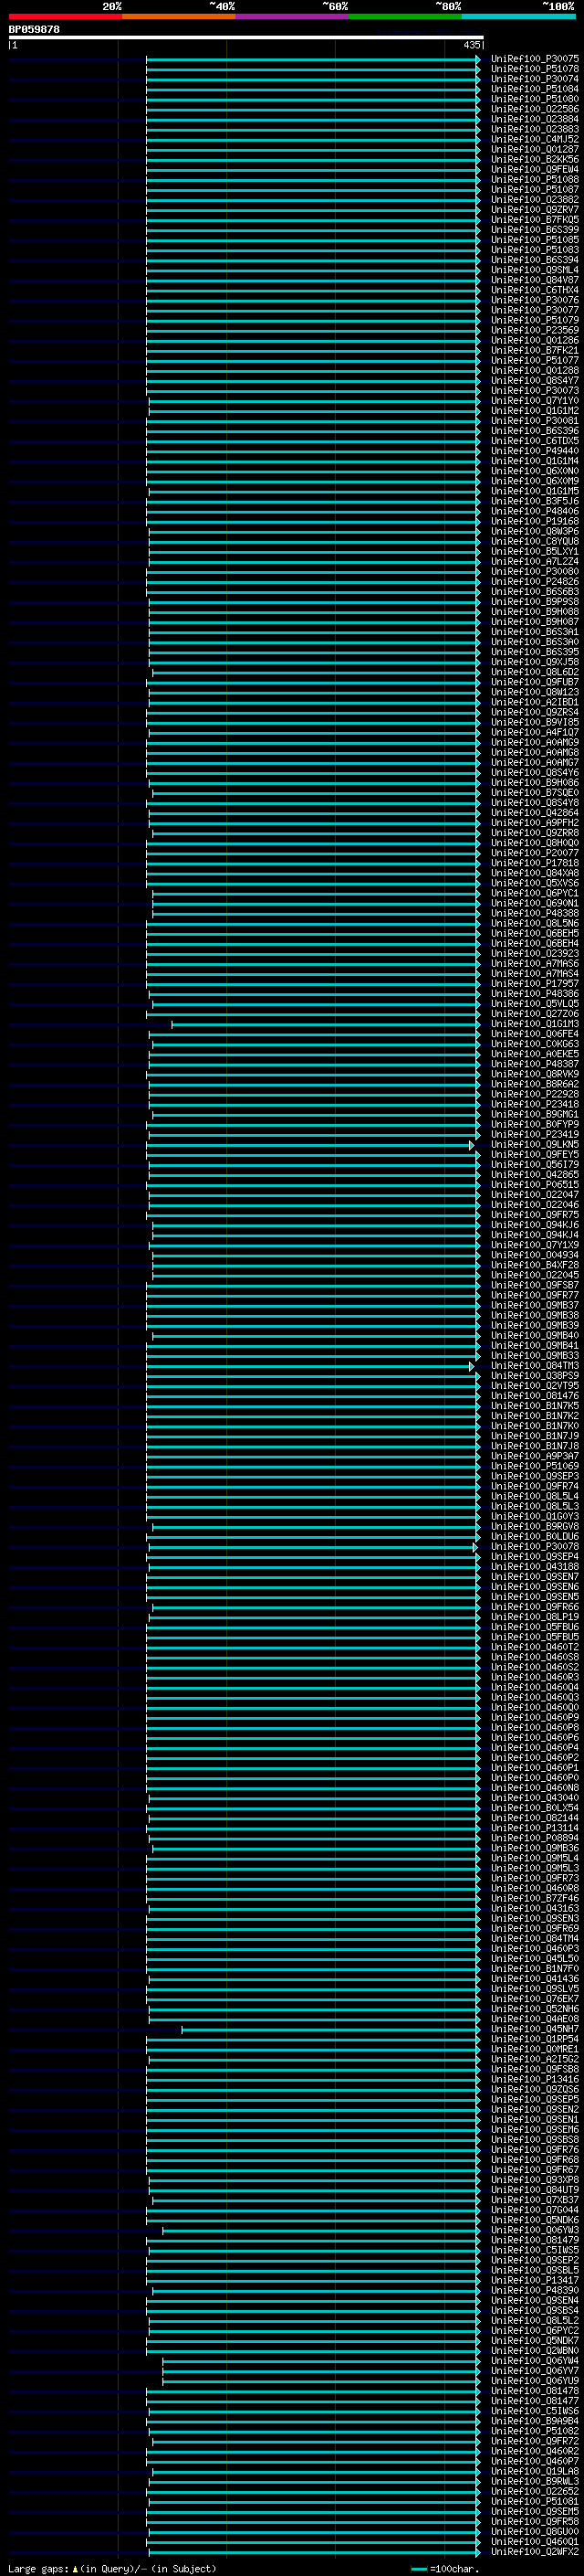Click the hit label UniRef100_C4MJ52

pyautogui.click(x=535, y=139)
